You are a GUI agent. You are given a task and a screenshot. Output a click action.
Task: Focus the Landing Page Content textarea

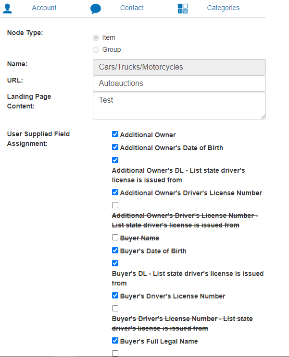click(179, 106)
